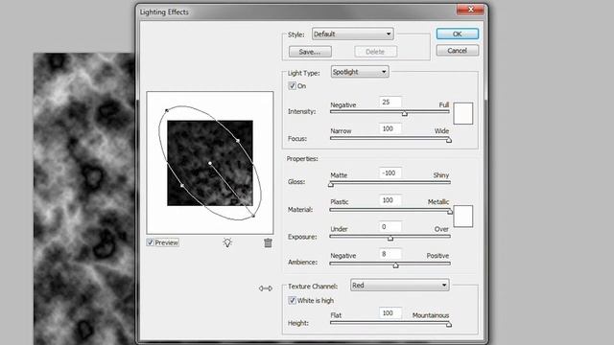Click the Flat label near Height
This screenshot has height=345, width=614.
[x=336, y=315]
